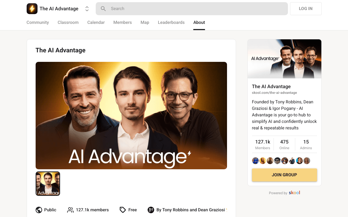This screenshot has height=217, width=348.
Task: Open By Tony Robbins and Dean Graziosi link
Action: click(191, 210)
